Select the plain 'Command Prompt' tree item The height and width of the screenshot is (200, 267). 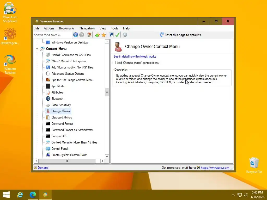pos(62,124)
